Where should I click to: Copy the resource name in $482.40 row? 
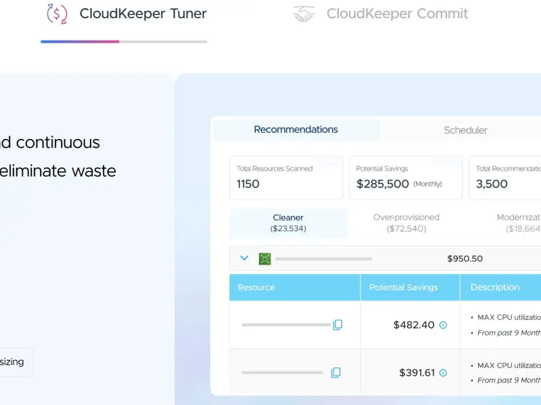[337, 325]
